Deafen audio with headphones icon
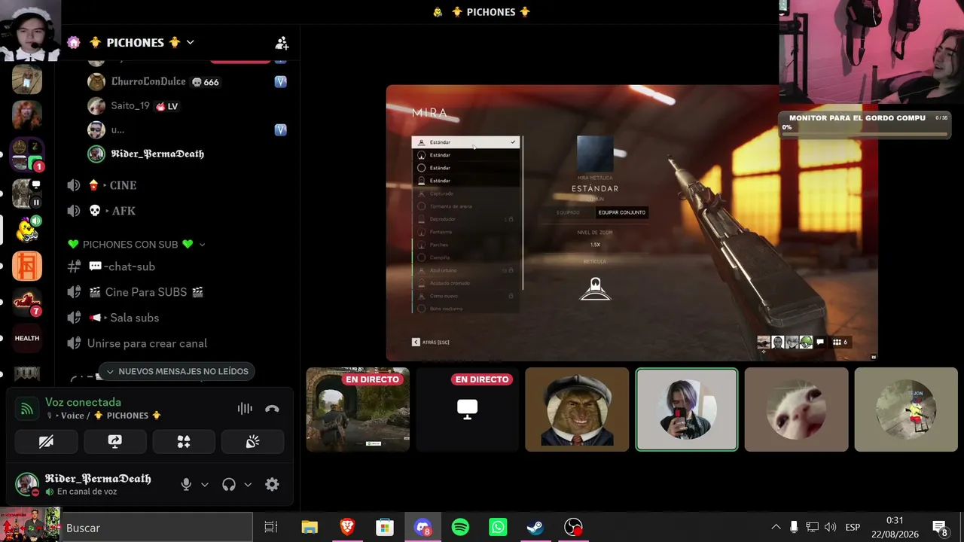This screenshot has width=964, height=542. 229,485
